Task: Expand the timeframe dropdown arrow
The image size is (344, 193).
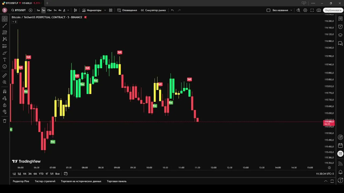Action: [x=68, y=10]
